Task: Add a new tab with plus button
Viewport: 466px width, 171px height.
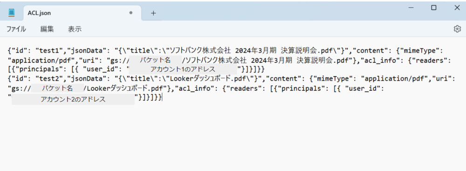Action: tap(153, 13)
